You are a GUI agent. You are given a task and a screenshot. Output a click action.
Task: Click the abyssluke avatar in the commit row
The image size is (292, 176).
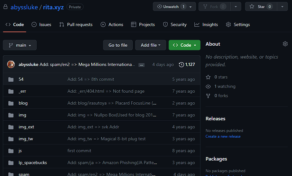(x=11, y=64)
